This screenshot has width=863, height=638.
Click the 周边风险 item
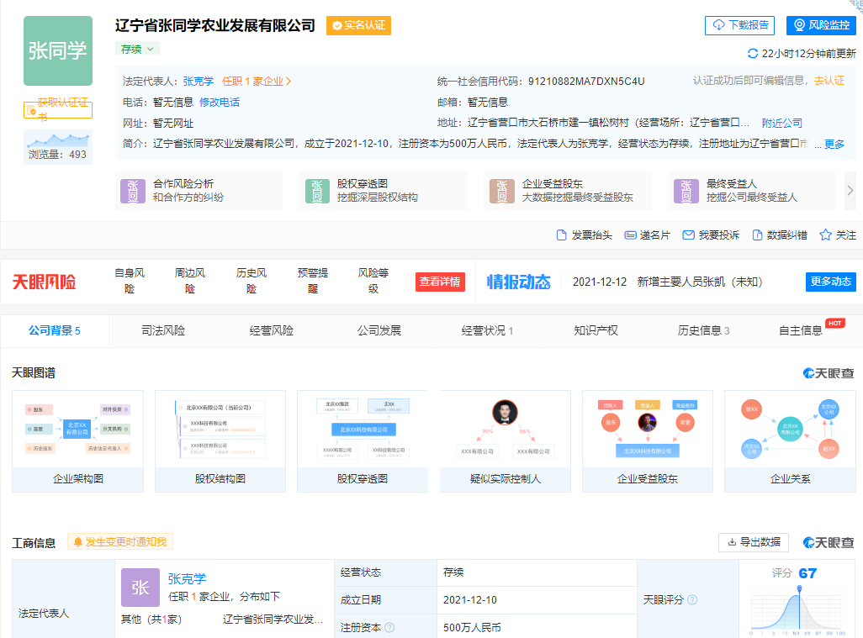[190, 281]
